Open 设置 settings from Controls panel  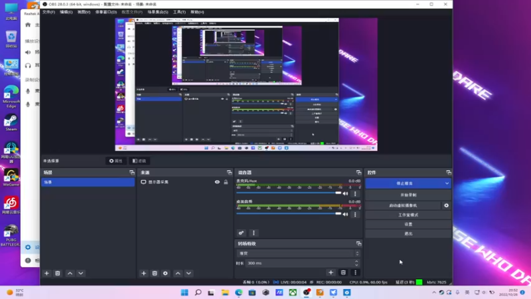tap(408, 224)
